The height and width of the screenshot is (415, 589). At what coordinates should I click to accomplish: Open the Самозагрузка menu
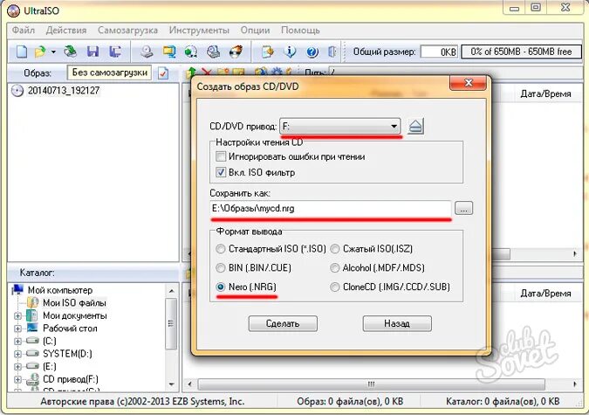(x=127, y=30)
